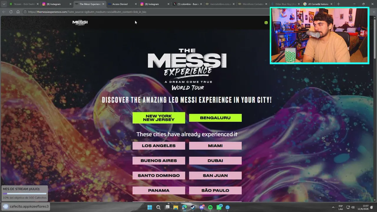Close the UE Cornellà historia tab

331,4
